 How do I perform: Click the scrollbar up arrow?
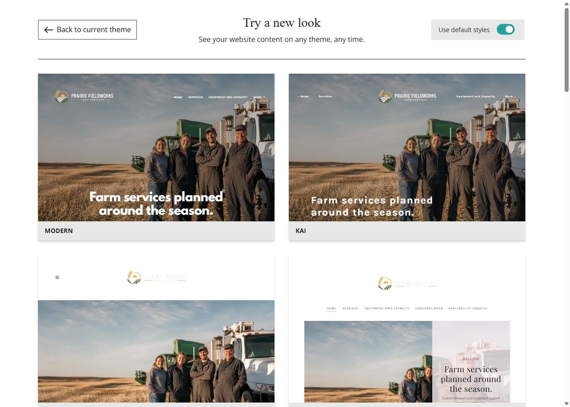pos(566,4)
